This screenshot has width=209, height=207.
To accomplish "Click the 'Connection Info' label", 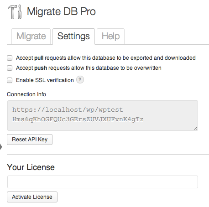I will pos(26,94).
